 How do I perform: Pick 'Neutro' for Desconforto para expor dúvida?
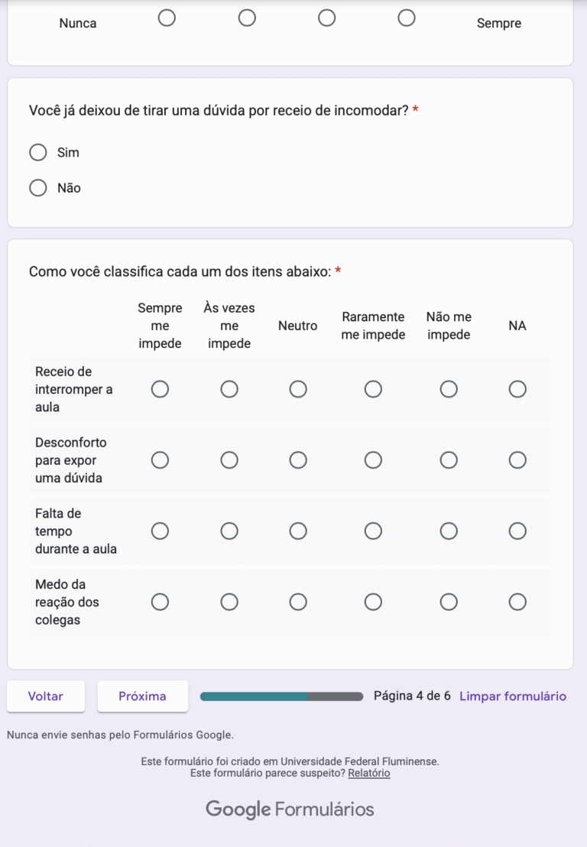point(298,460)
